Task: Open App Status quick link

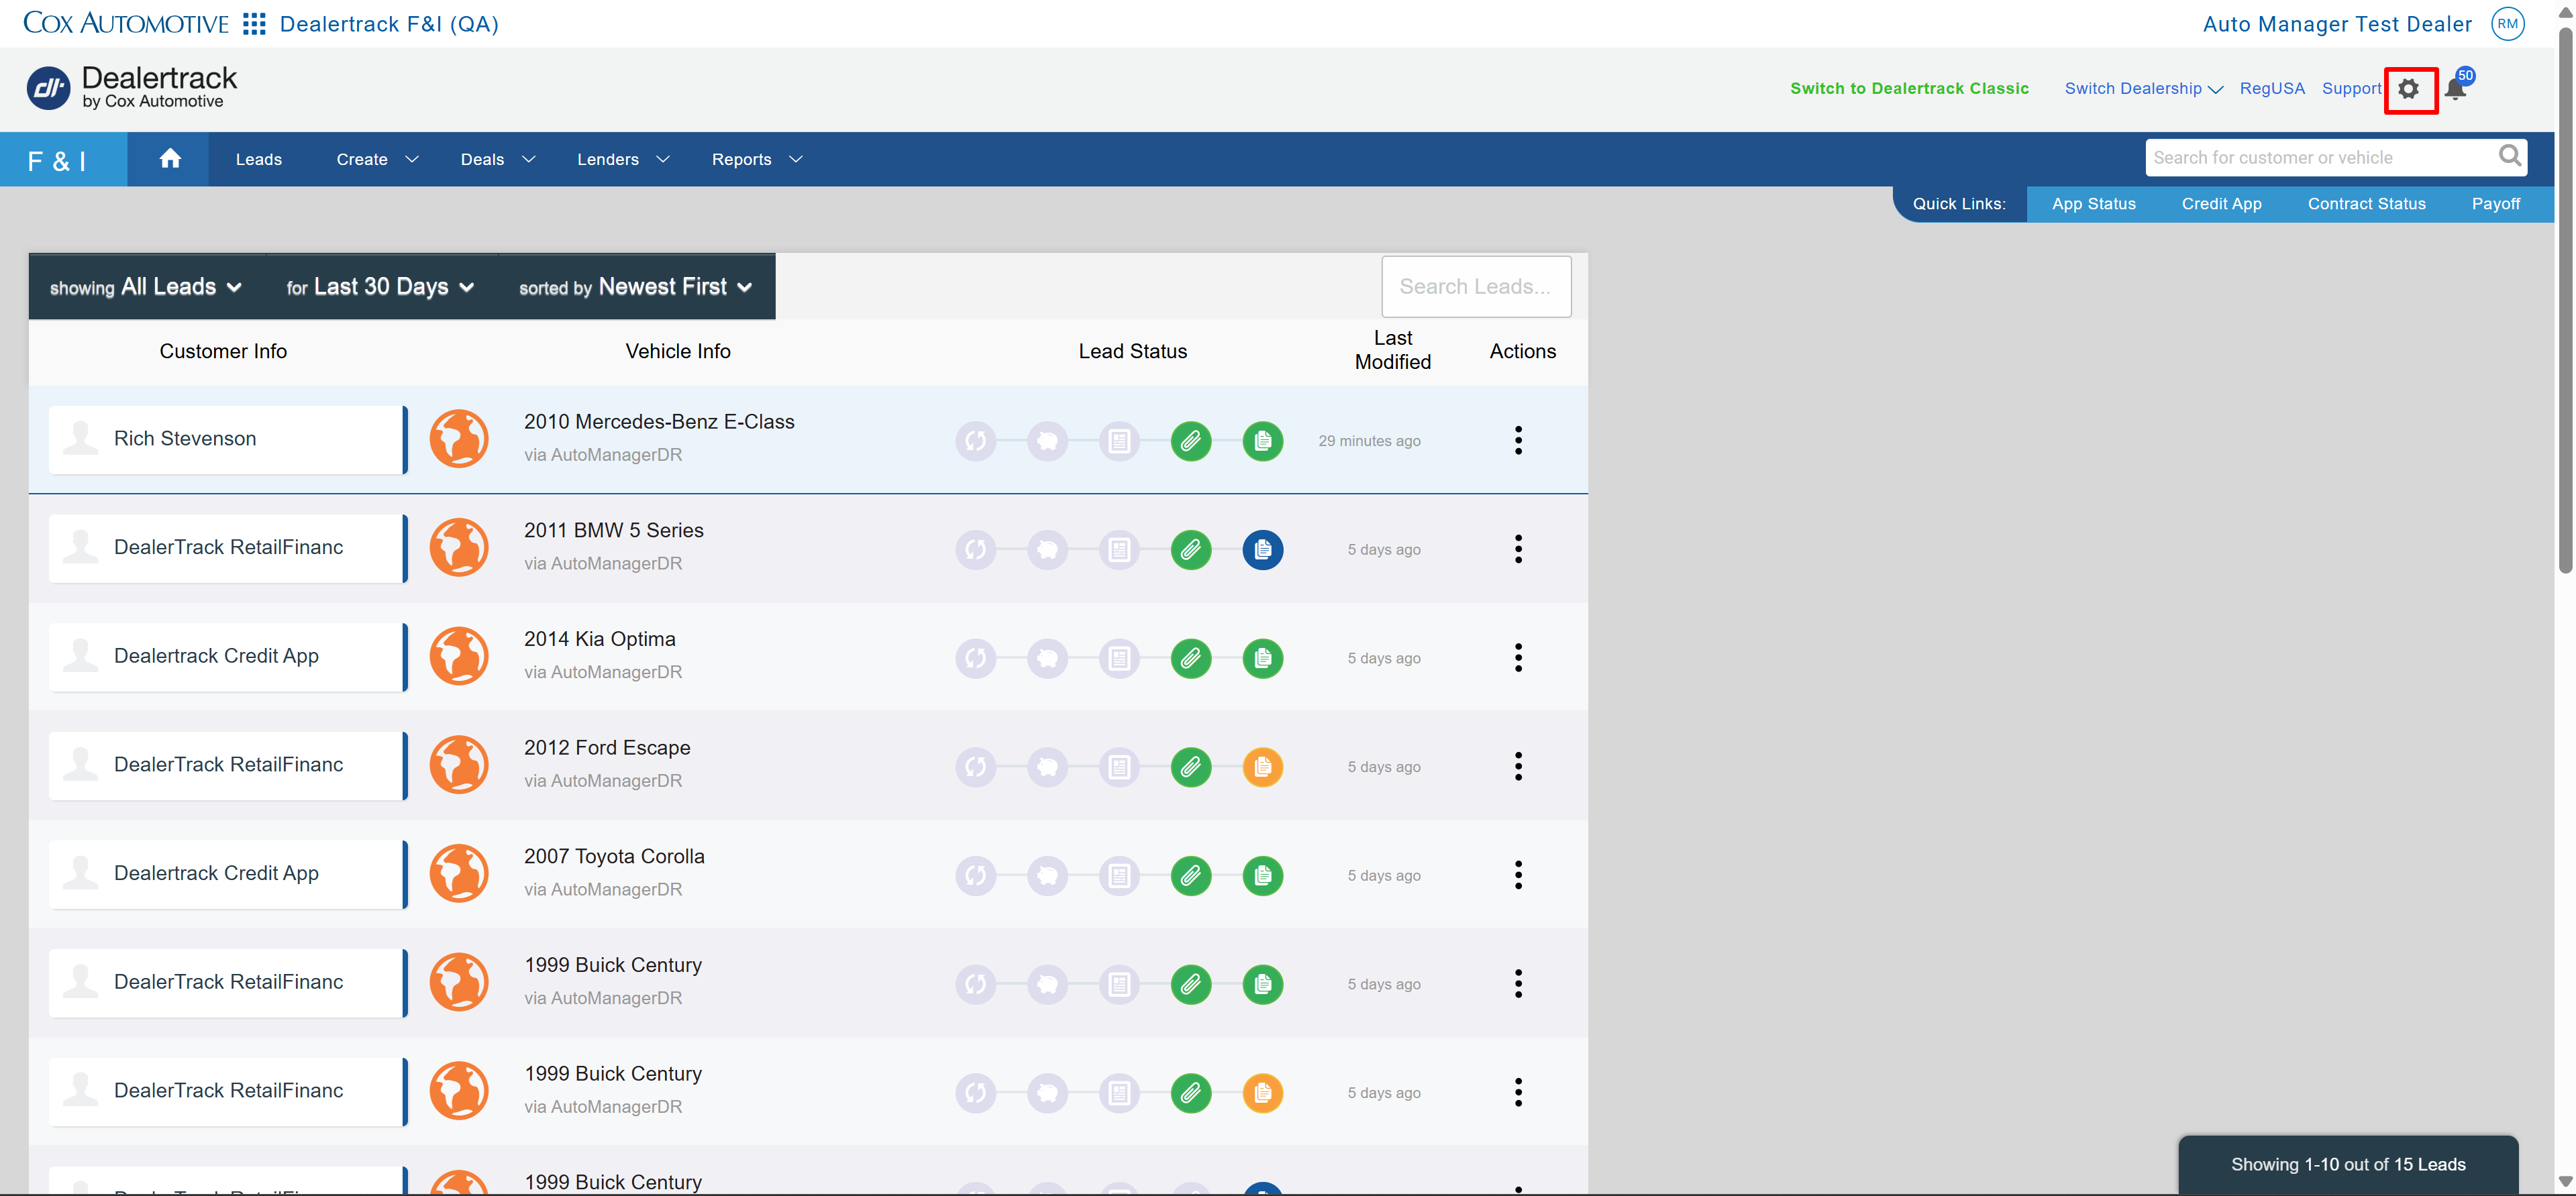Action: pos(2093,204)
